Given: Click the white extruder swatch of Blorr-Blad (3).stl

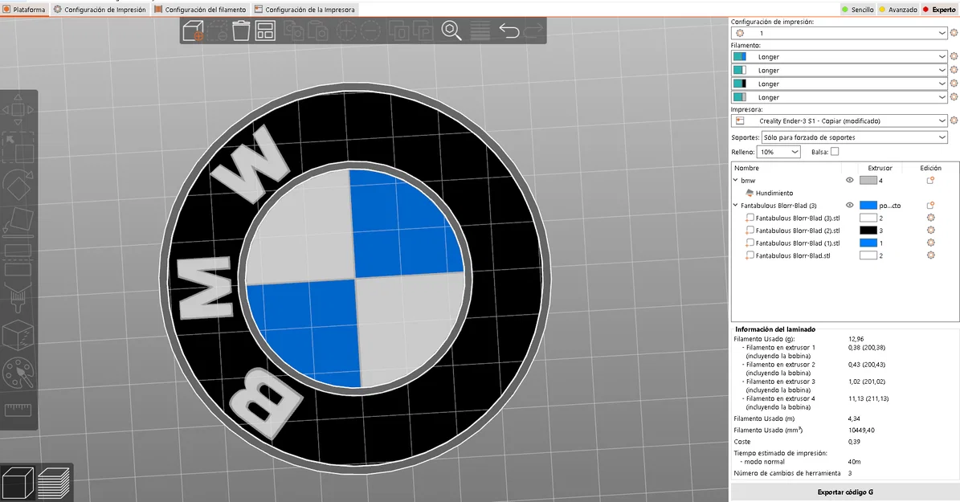Looking at the screenshot, I should [x=868, y=218].
